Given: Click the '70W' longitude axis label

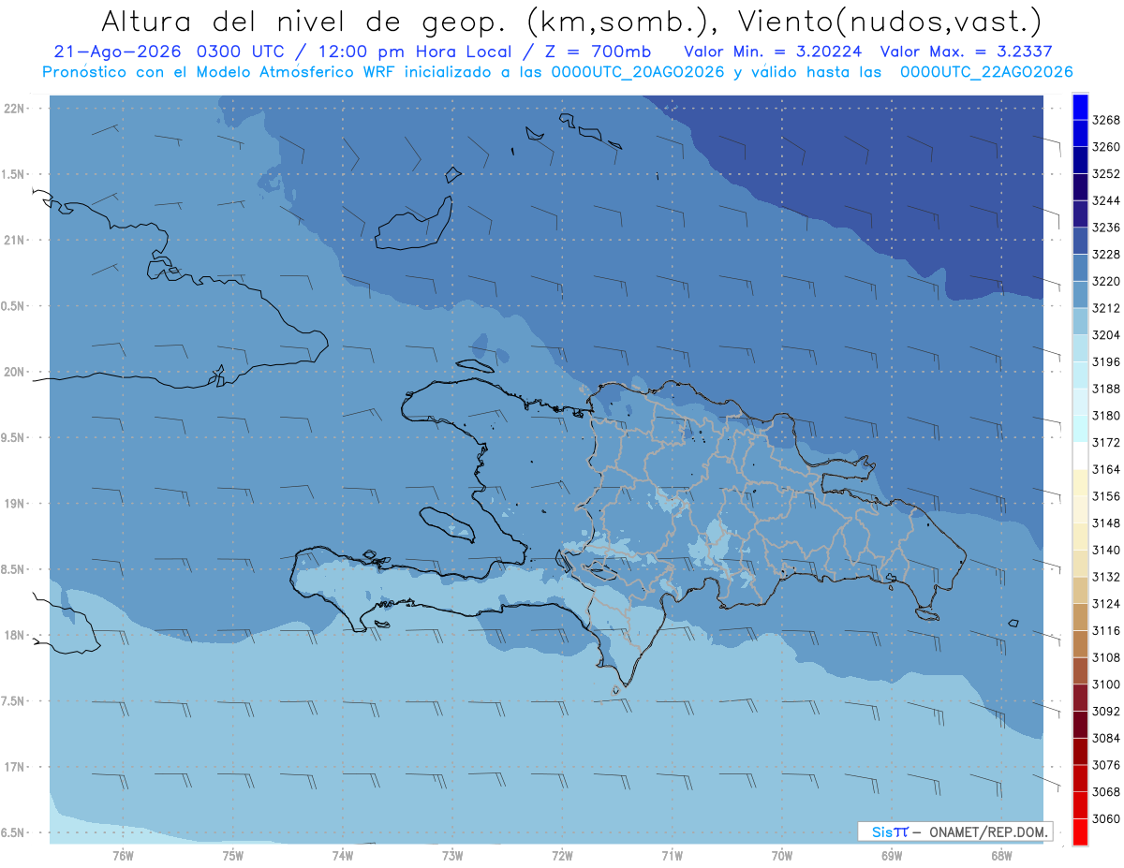Looking at the screenshot, I should (782, 855).
